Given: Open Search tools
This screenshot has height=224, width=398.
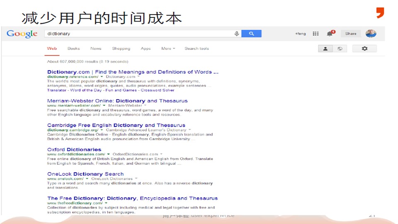Looking at the screenshot, I should point(197,49).
